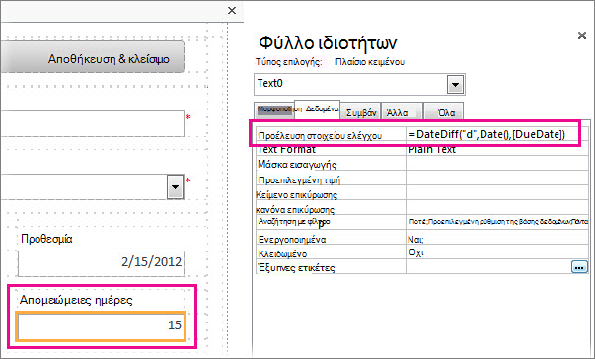This screenshot has width=595, height=359.
Task: Click the Αναζήτηση με φίλτρο property value
Action: point(498,221)
